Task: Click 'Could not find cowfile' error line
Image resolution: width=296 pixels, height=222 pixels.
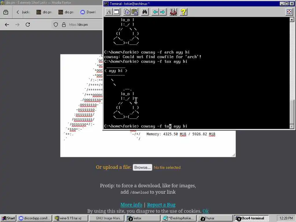Action: point(153,57)
